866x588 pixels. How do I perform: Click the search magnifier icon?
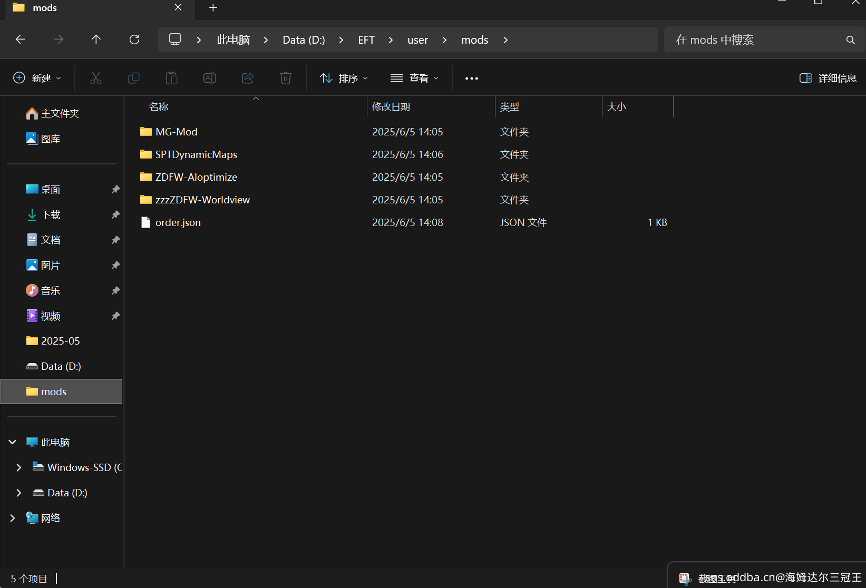pos(851,40)
